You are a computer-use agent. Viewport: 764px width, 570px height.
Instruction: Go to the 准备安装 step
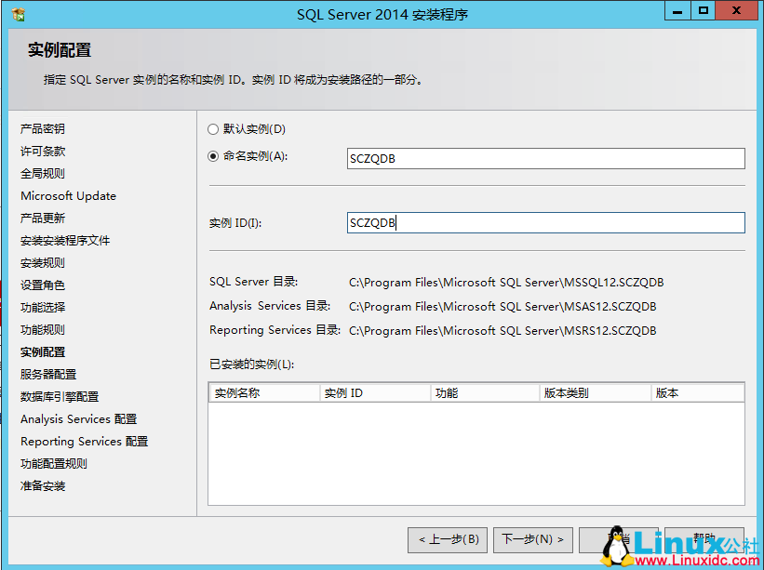click(x=41, y=485)
